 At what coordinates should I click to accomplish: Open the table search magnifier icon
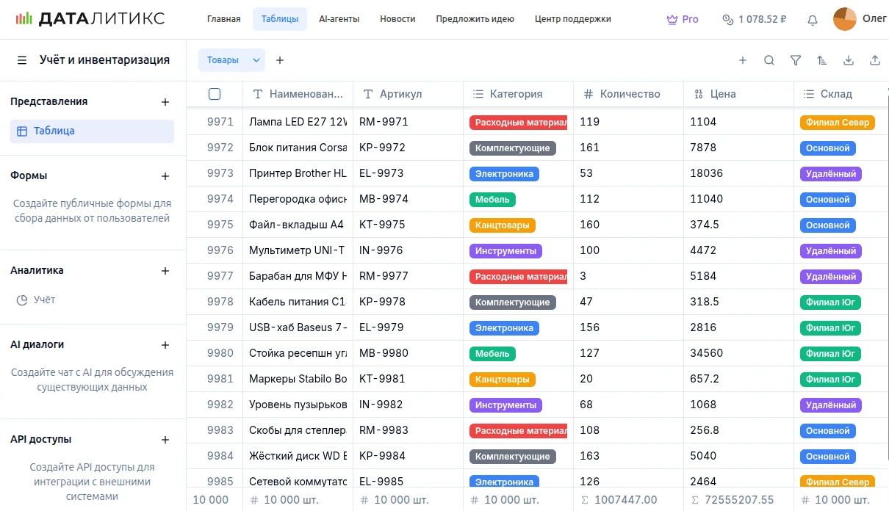pos(769,61)
